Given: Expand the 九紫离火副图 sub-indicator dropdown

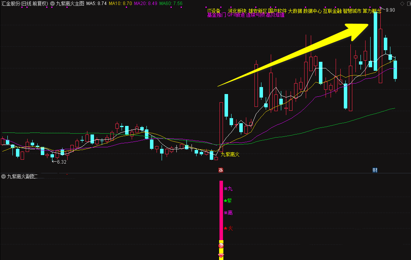Looking at the screenshot, I should (3, 176).
